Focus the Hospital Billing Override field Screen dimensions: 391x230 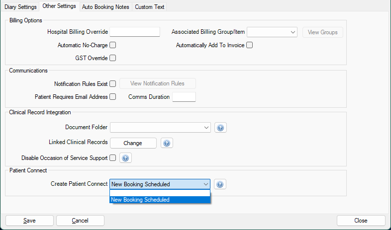click(x=135, y=32)
